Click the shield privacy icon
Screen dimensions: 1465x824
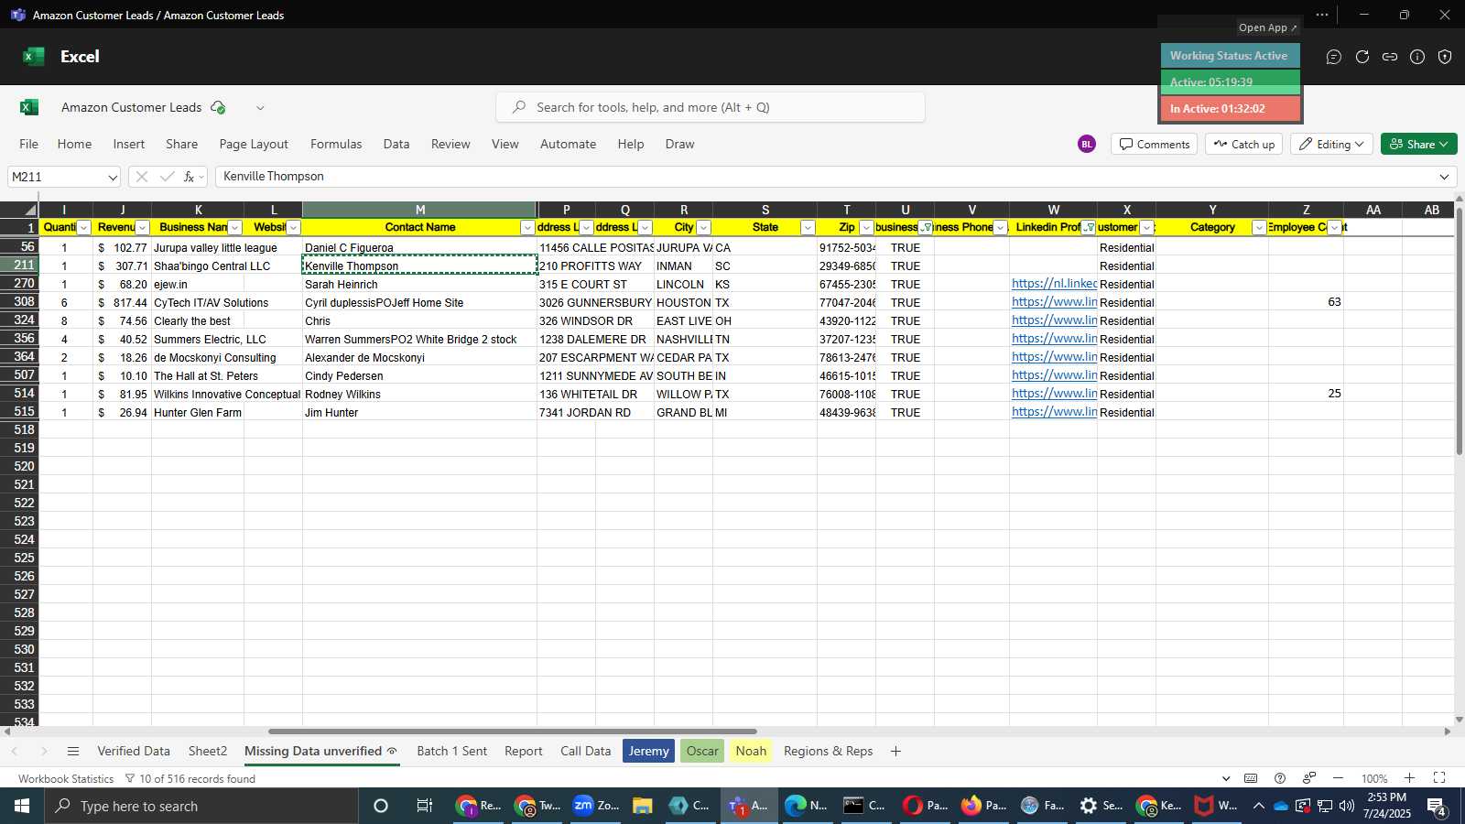1445,57
